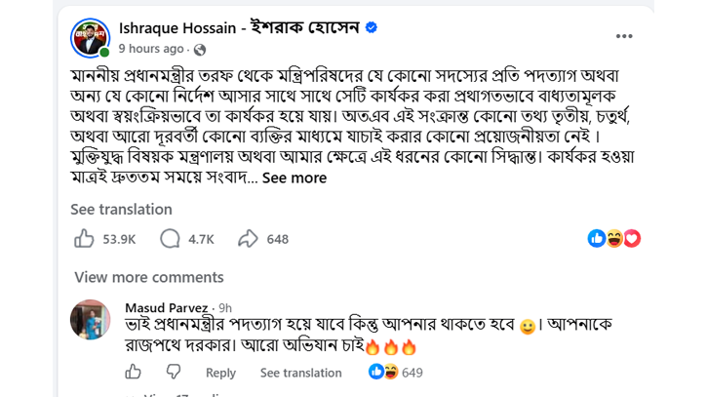Viewport: 707px width, 397px height.
Task: Click the blue verified badge
Action: coord(372,27)
